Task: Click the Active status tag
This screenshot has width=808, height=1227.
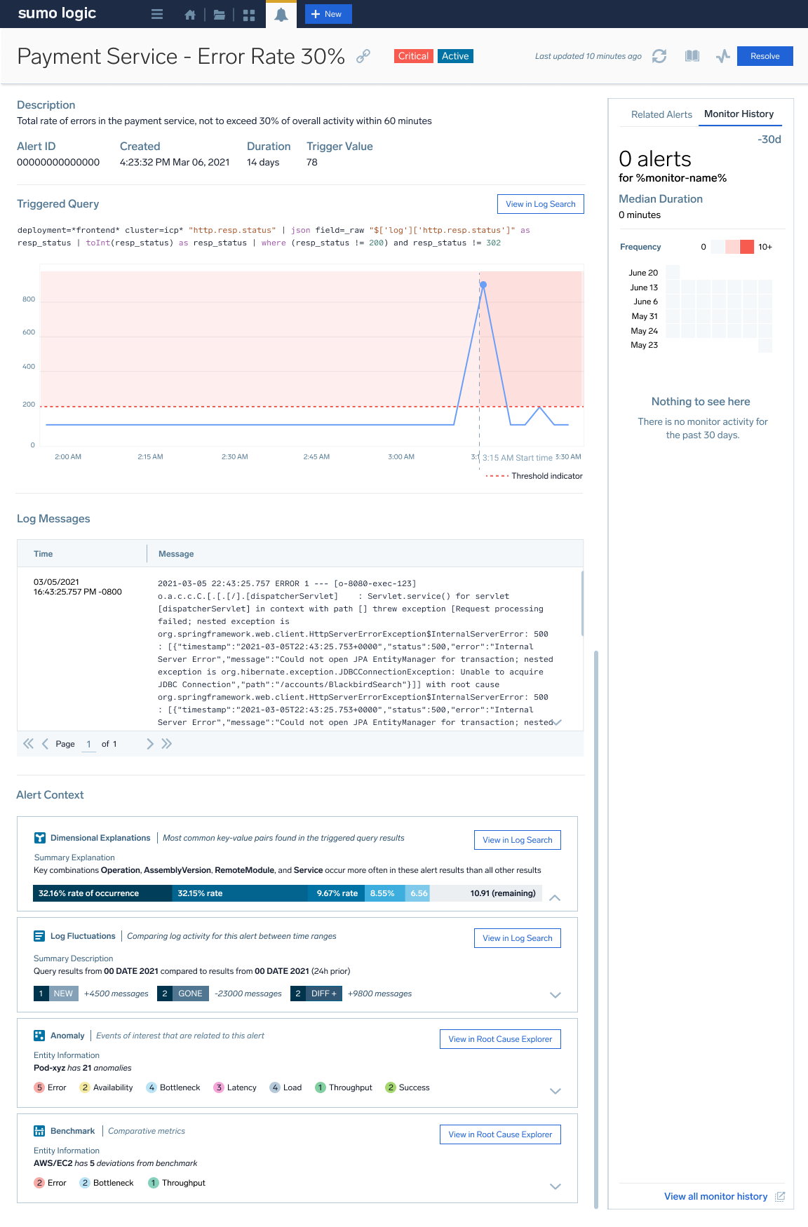Action: tap(455, 56)
